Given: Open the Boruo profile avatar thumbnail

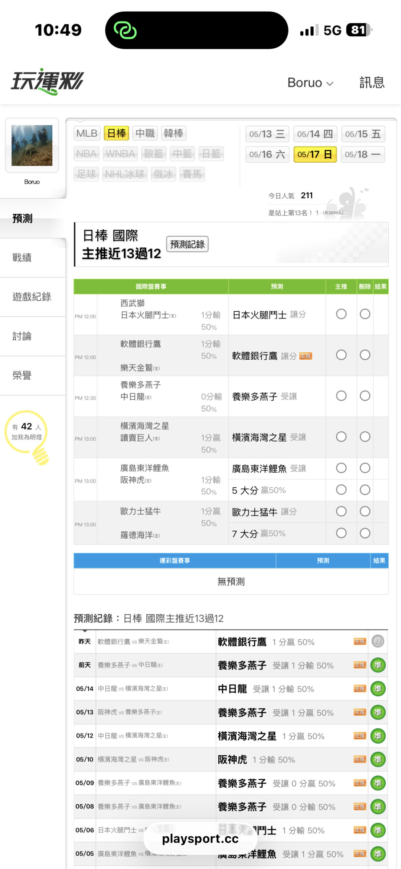Looking at the screenshot, I should (32, 146).
